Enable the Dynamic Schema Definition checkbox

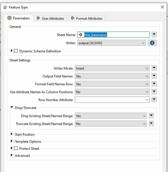(x=16, y=51)
